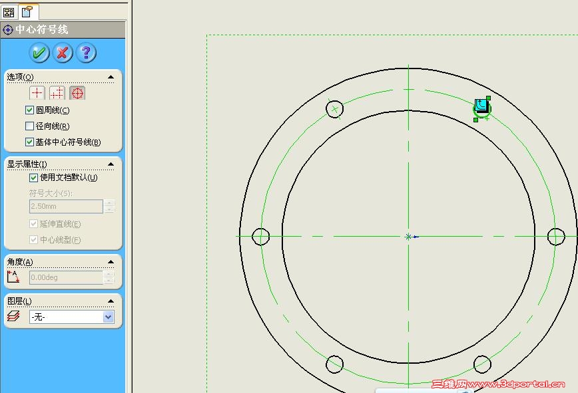Decrease angle with down spinner arrow
This screenshot has height=393, width=578.
(109, 281)
